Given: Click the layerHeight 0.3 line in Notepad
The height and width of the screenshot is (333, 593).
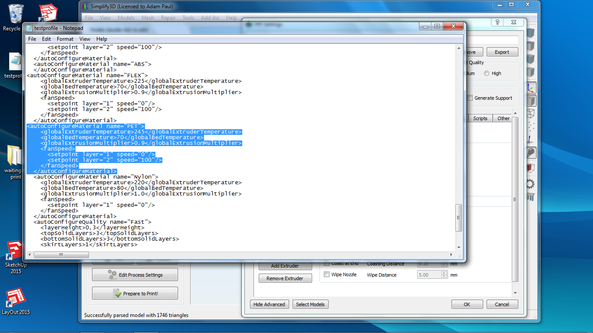Looking at the screenshot, I should point(92,228).
